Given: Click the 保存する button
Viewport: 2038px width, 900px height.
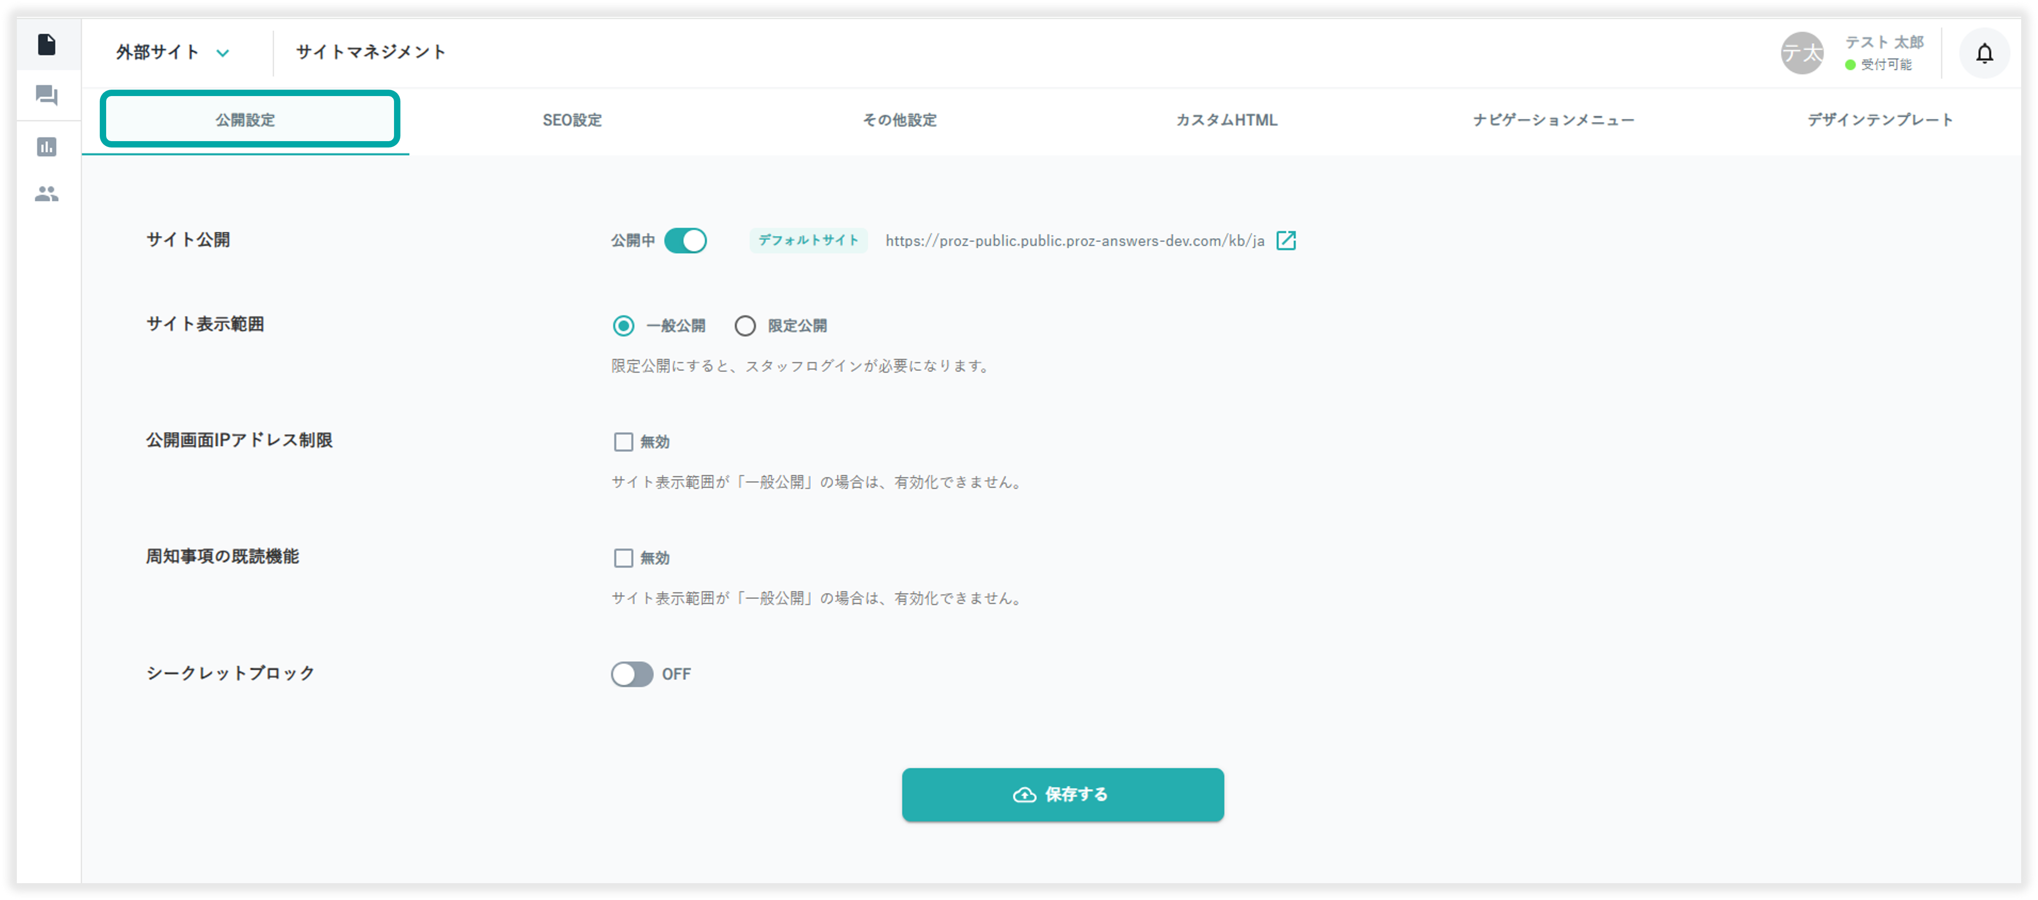Looking at the screenshot, I should point(1063,794).
